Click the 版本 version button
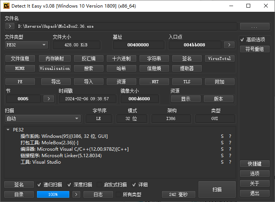 tap(219, 99)
